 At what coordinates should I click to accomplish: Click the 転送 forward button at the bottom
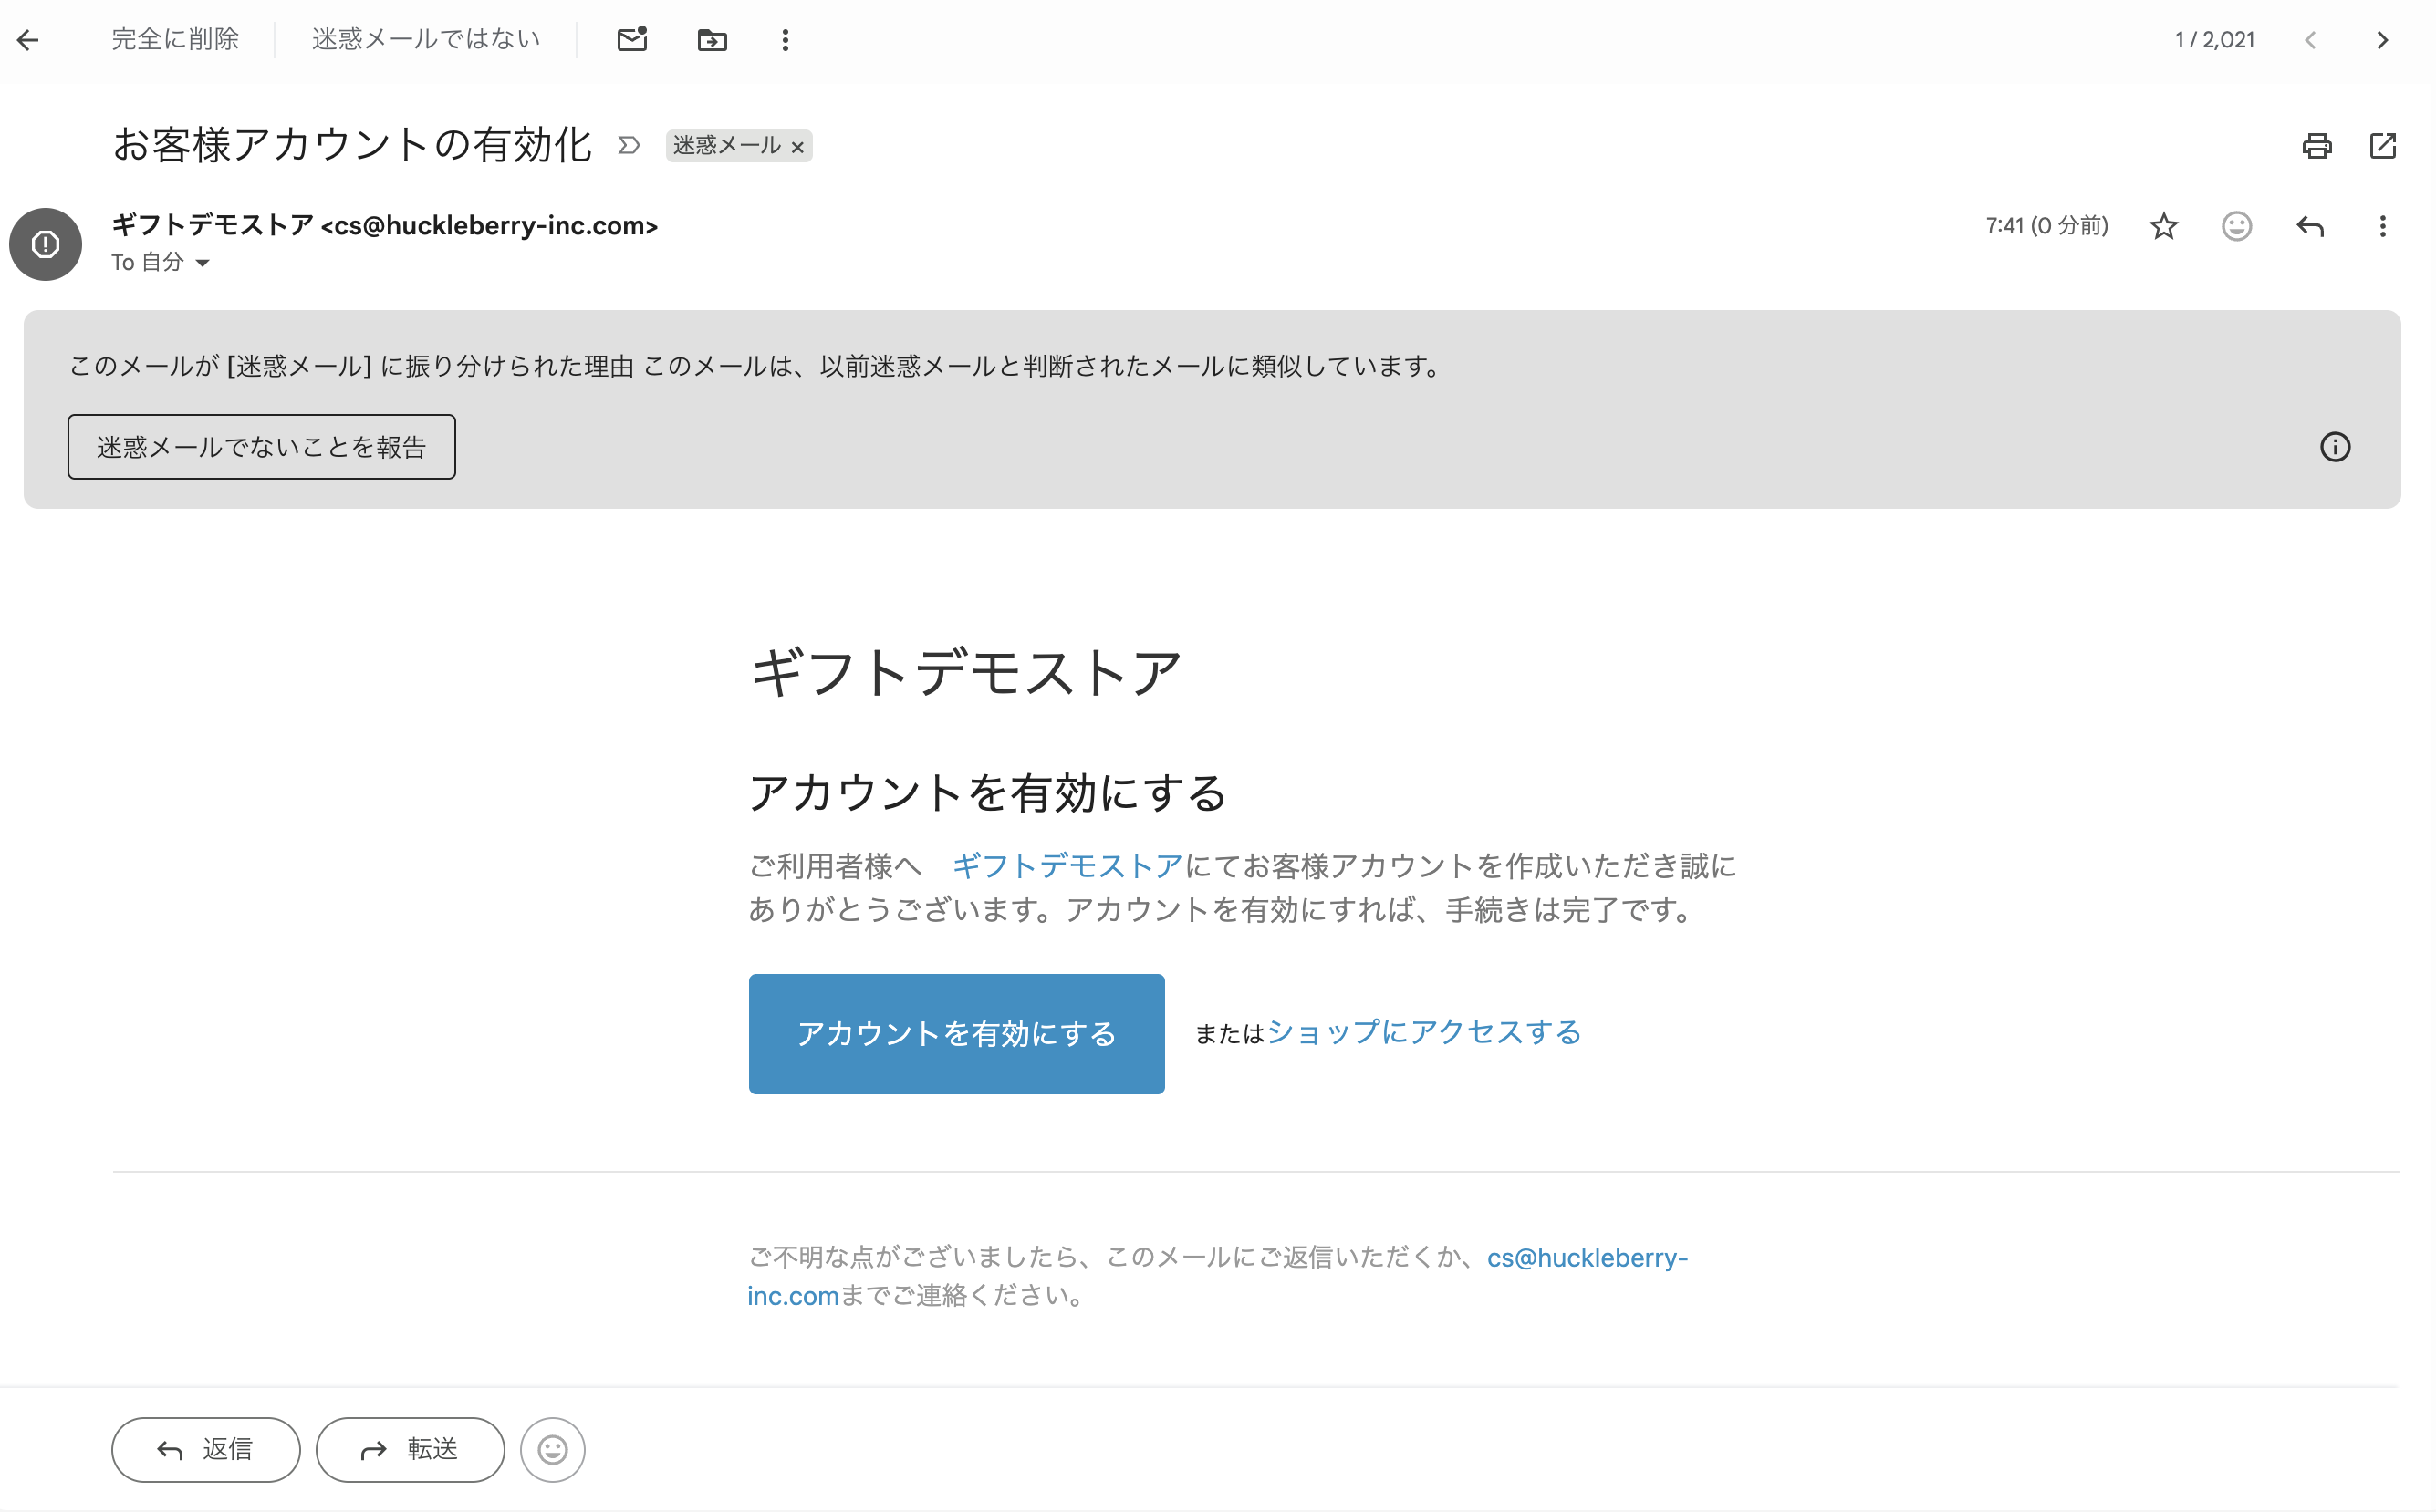pos(411,1449)
